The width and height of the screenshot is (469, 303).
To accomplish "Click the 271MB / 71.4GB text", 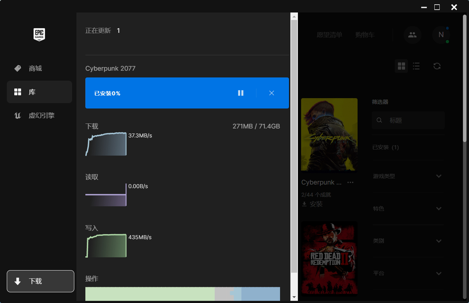I will pos(256,126).
